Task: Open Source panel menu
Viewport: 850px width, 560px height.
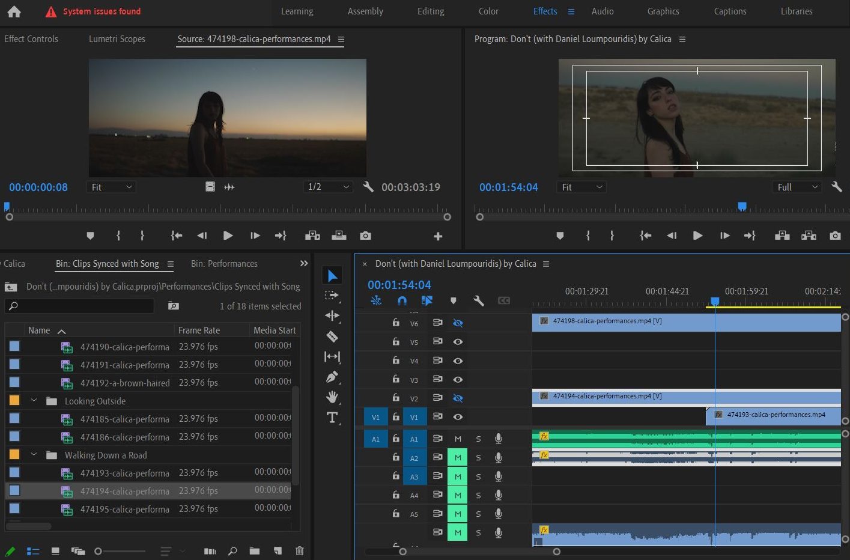Action: tap(341, 39)
